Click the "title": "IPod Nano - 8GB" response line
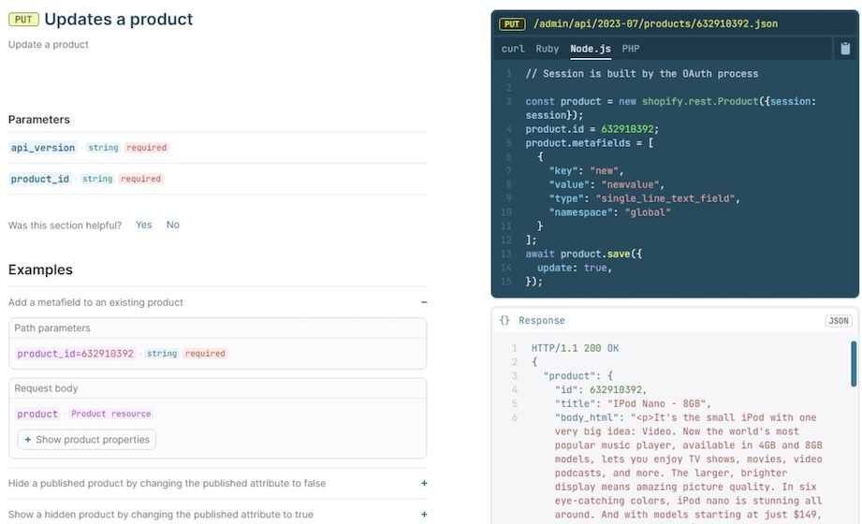The height and width of the screenshot is (524, 862). click(x=633, y=403)
